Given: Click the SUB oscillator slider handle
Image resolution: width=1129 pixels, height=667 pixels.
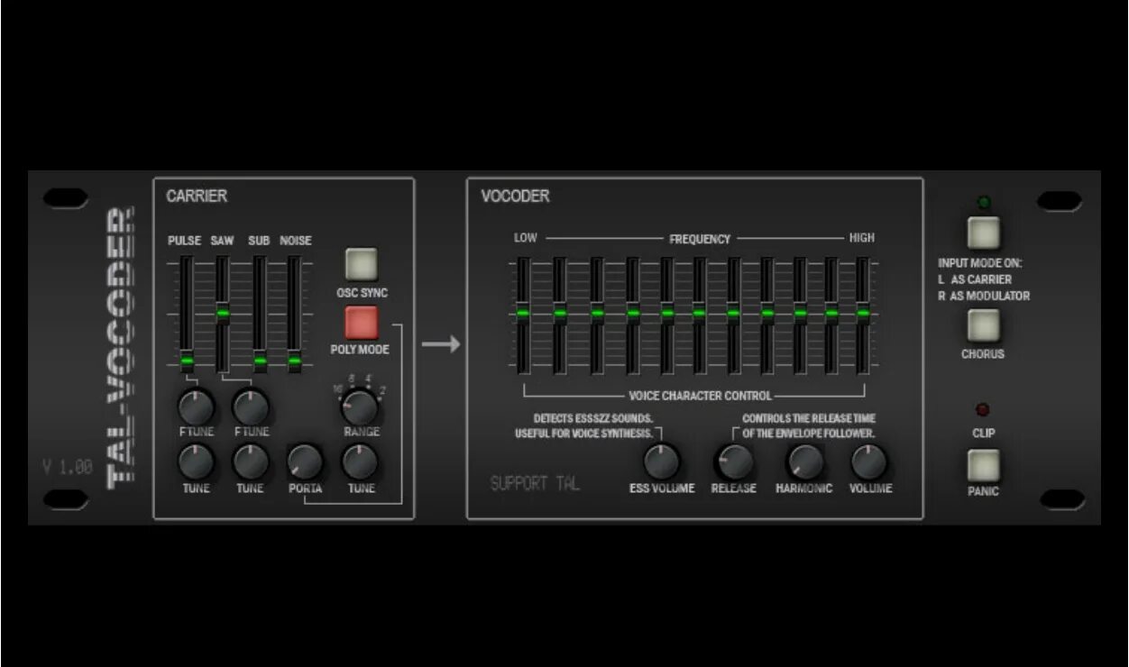Looking at the screenshot, I should coord(260,361).
